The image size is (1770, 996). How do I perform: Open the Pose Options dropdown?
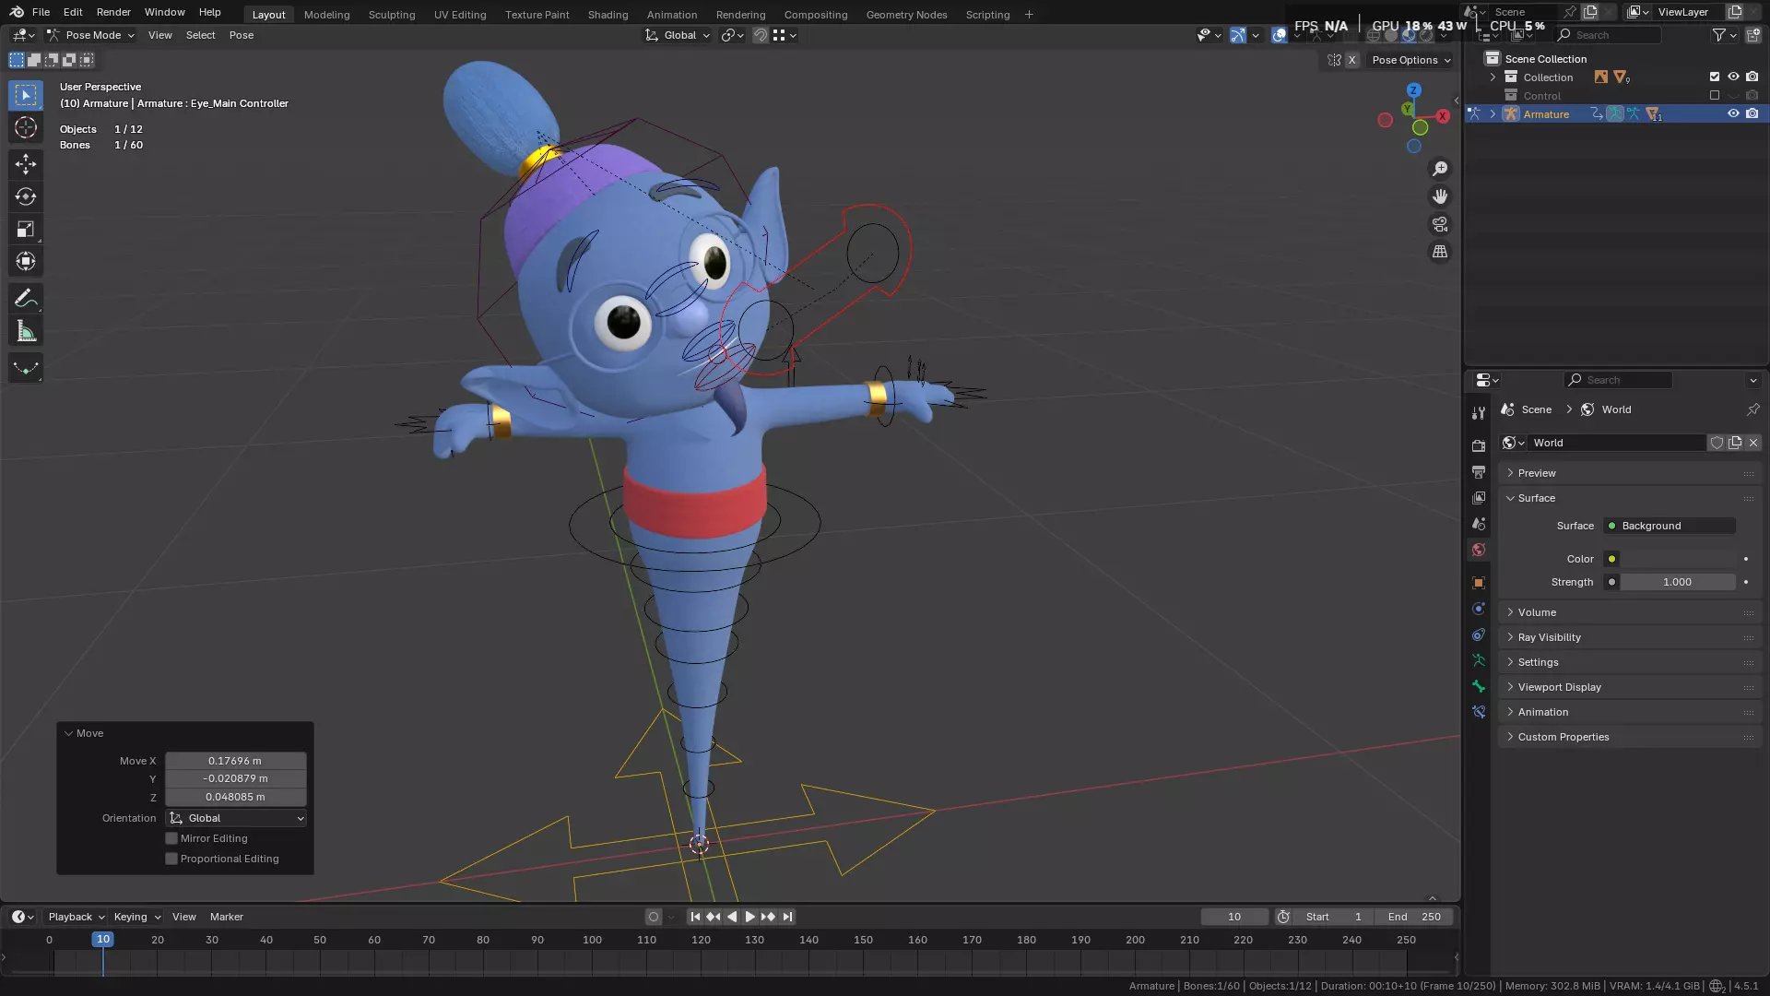pos(1410,60)
